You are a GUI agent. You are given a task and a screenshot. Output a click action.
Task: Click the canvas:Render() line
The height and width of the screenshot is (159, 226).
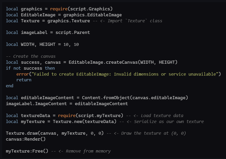[x=26, y=139]
